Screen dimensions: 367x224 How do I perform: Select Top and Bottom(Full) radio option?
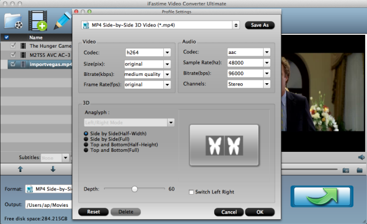pos(86,150)
